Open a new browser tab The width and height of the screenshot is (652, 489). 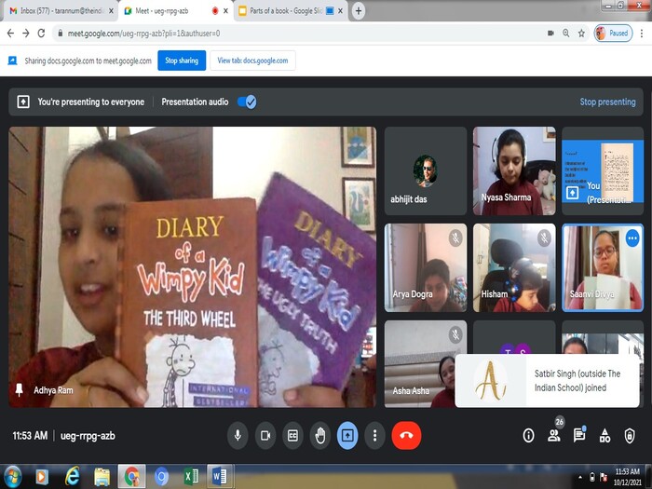359,11
